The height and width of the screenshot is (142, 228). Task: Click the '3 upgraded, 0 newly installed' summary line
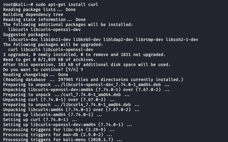click(84, 55)
